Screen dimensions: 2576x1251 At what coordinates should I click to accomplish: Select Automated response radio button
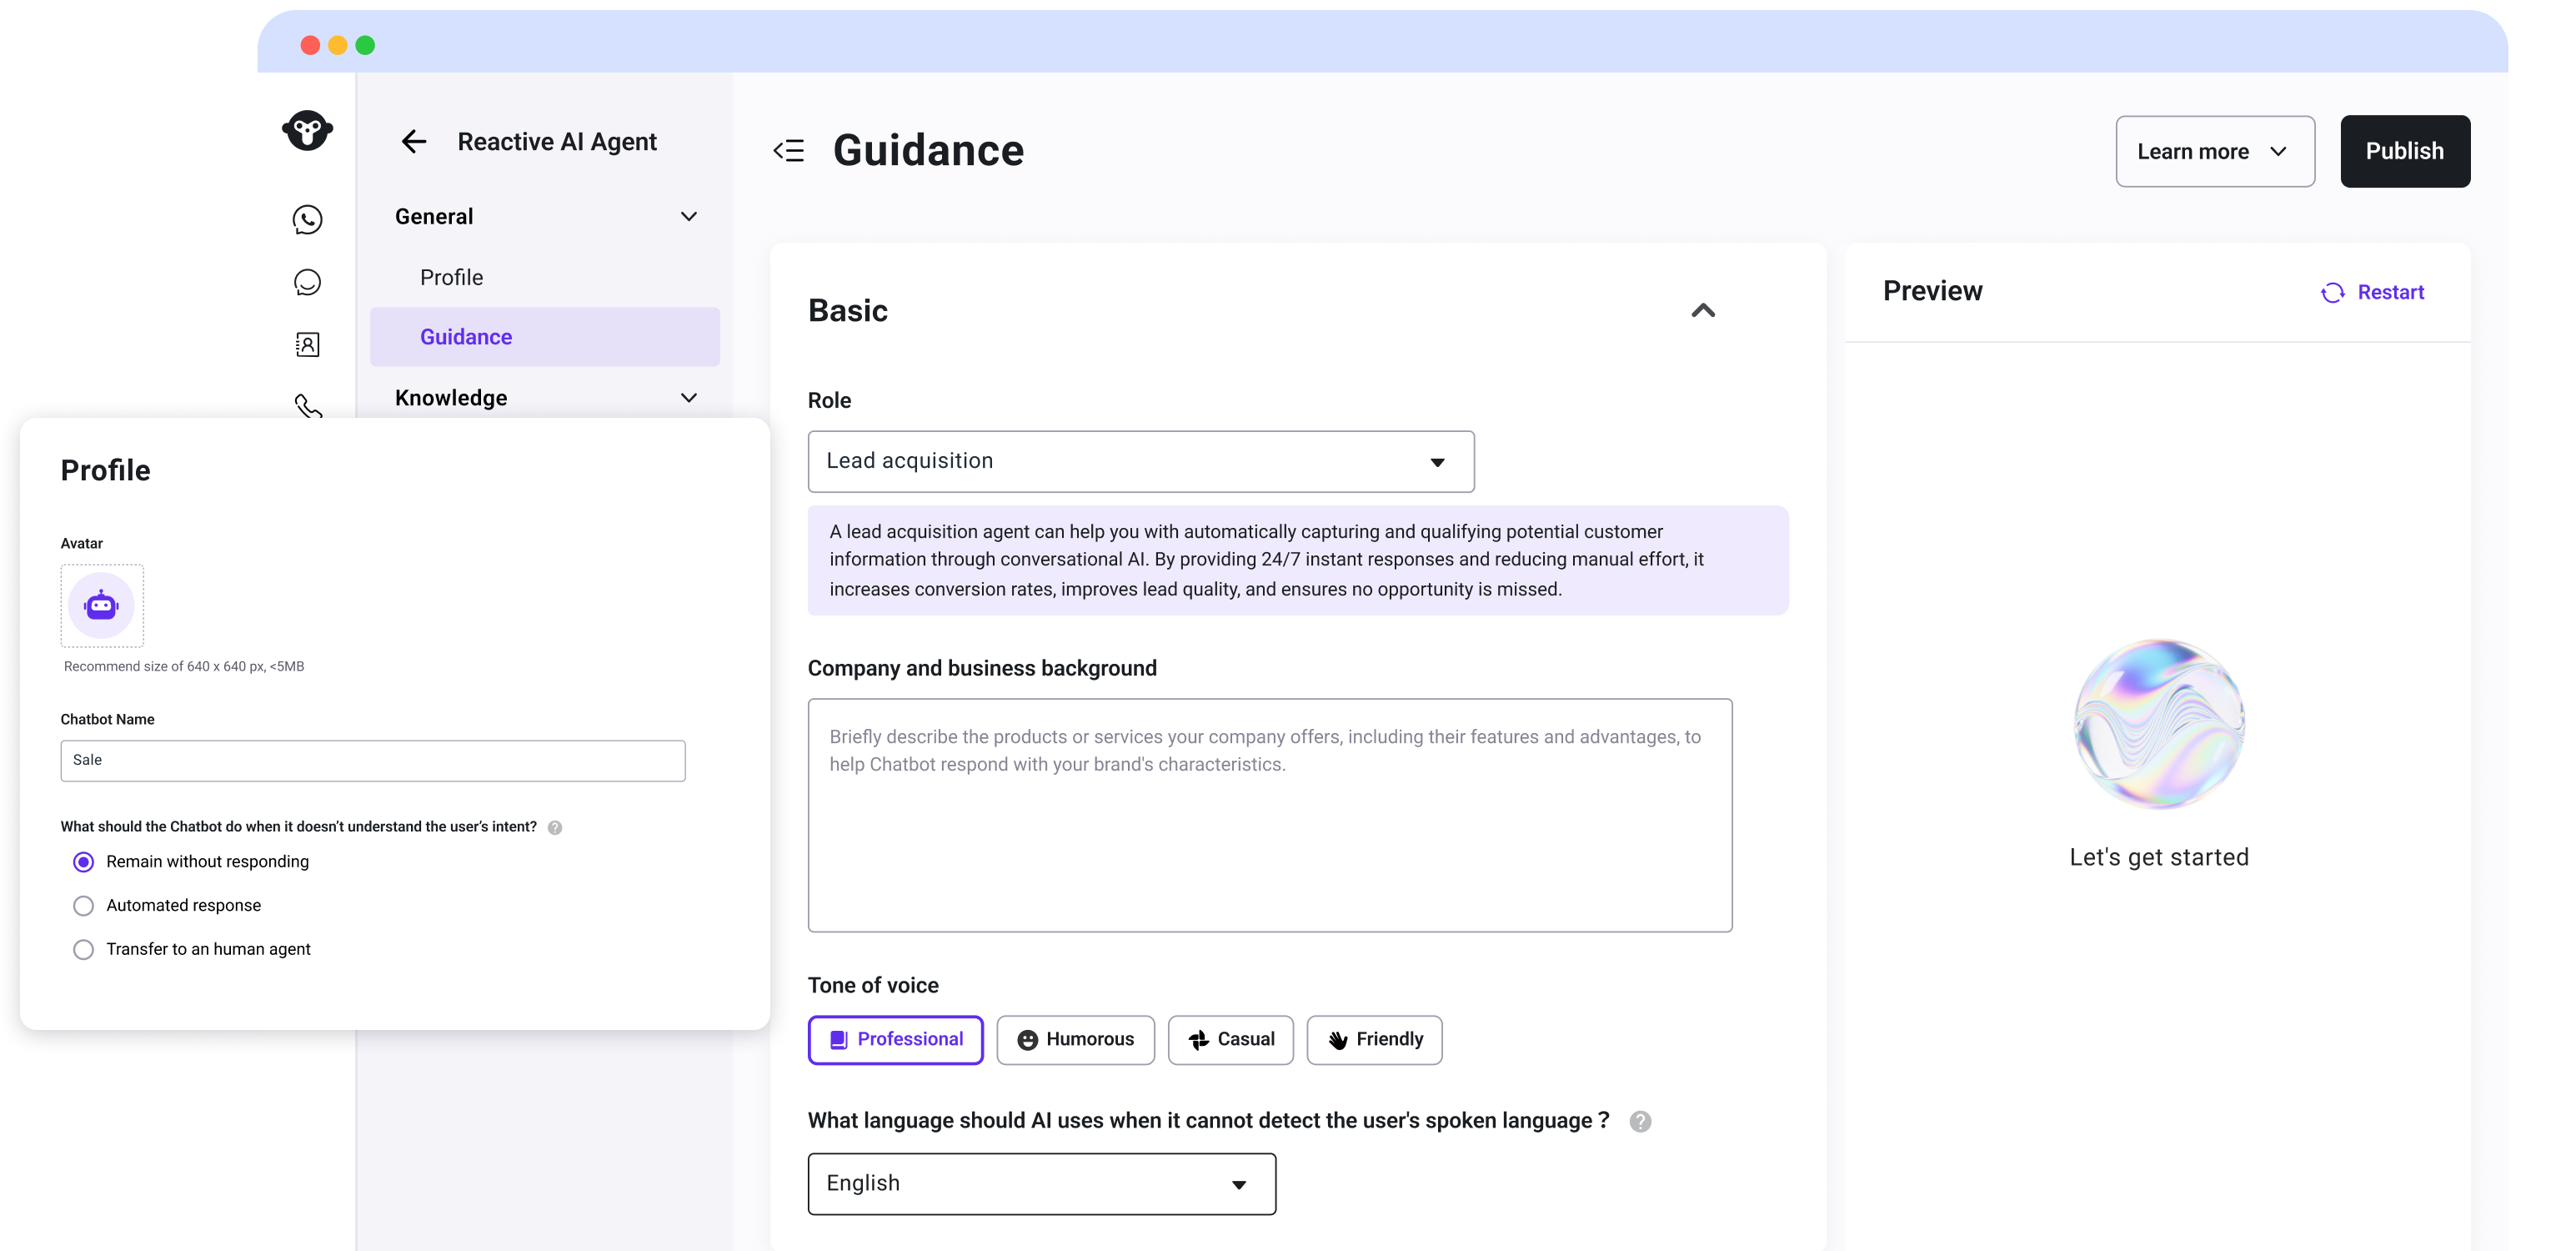tap(84, 906)
